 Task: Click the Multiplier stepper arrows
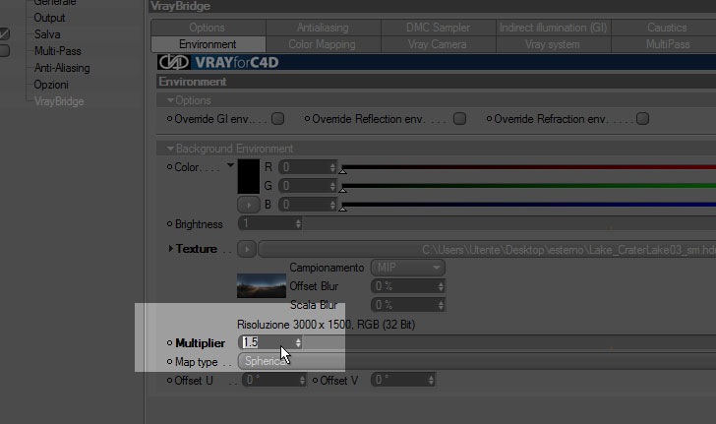pos(298,342)
